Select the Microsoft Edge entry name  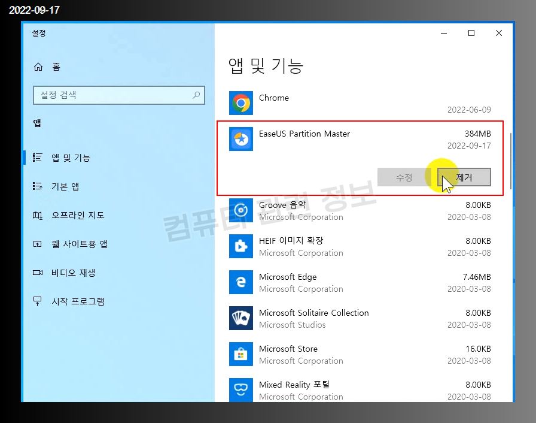288,277
